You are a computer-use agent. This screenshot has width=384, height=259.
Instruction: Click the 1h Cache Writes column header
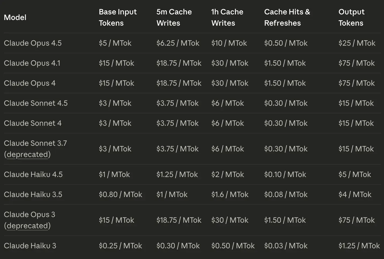tap(227, 17)
